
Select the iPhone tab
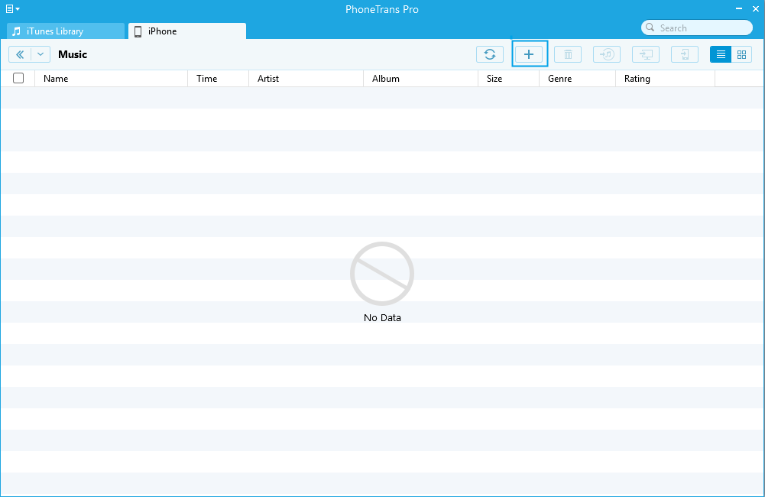tap(187, 31)
